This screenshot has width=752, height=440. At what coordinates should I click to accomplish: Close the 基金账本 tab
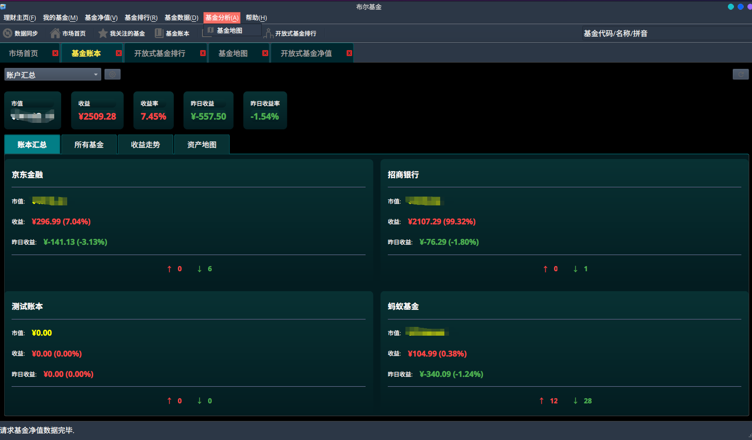(x=119, y=53)
